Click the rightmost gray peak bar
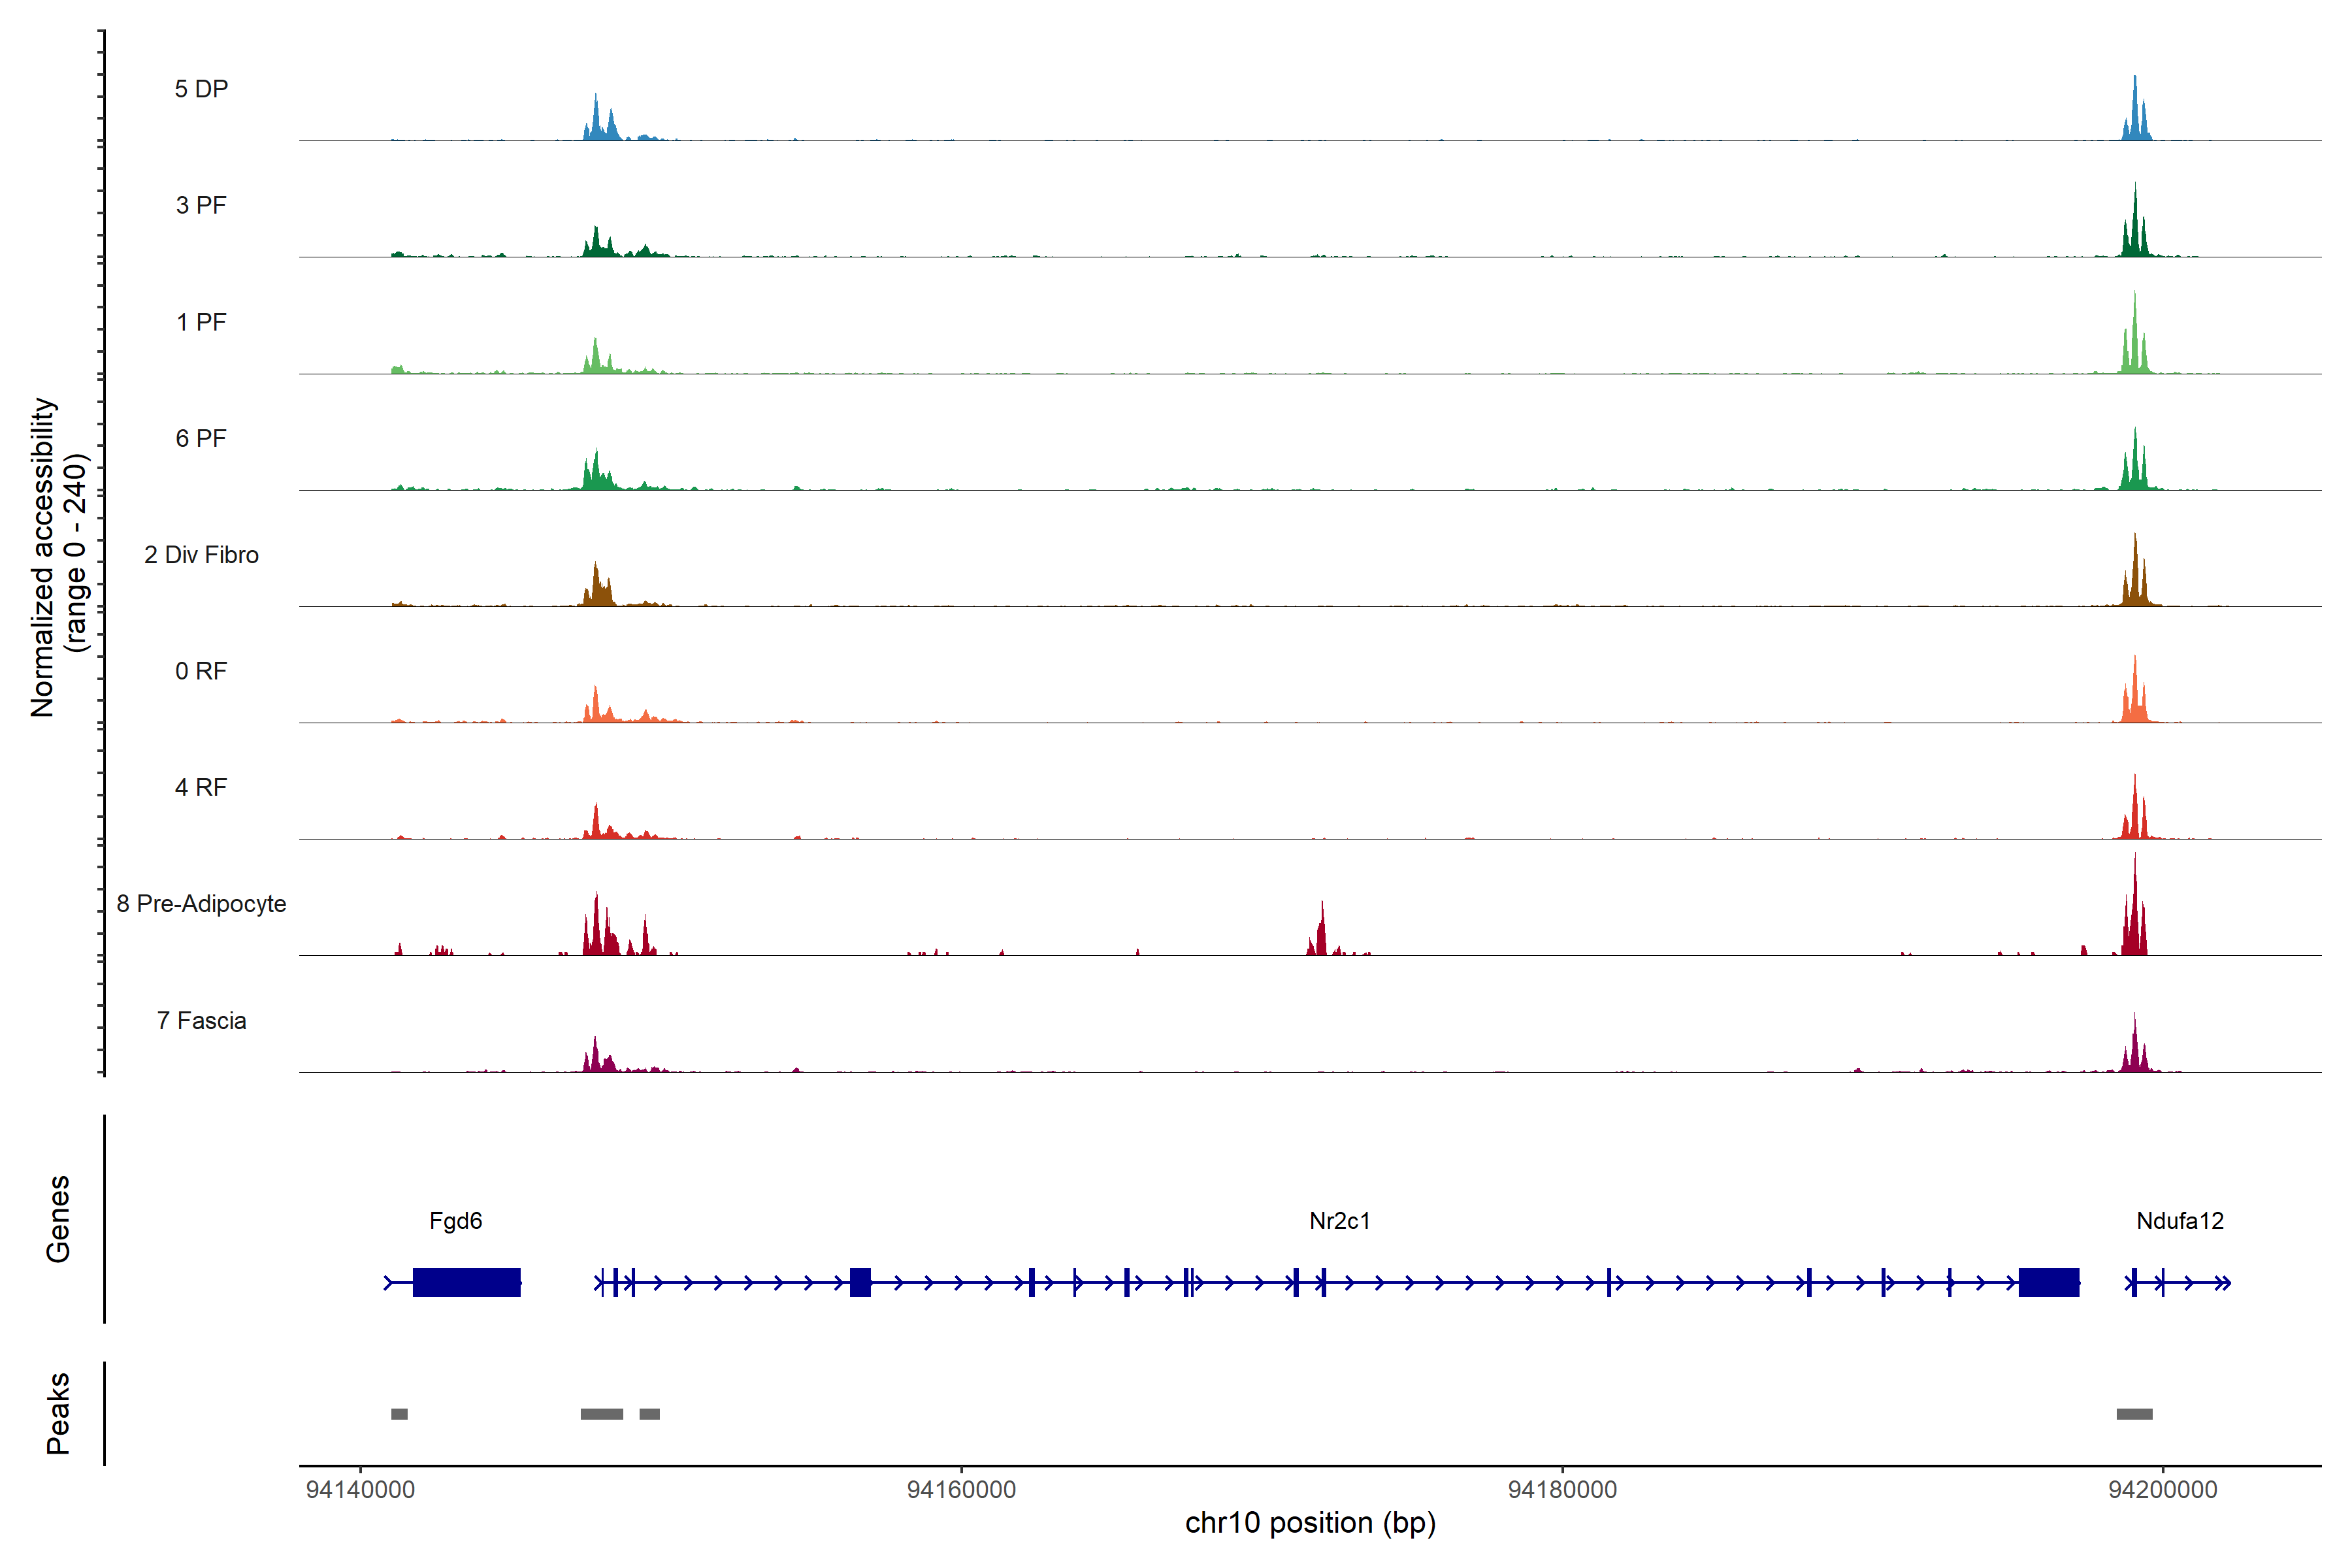This screenshot has height=1568, width=2352. click(2134, 1414)
